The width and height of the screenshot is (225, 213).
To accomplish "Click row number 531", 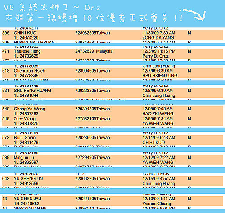I will 6,91.
